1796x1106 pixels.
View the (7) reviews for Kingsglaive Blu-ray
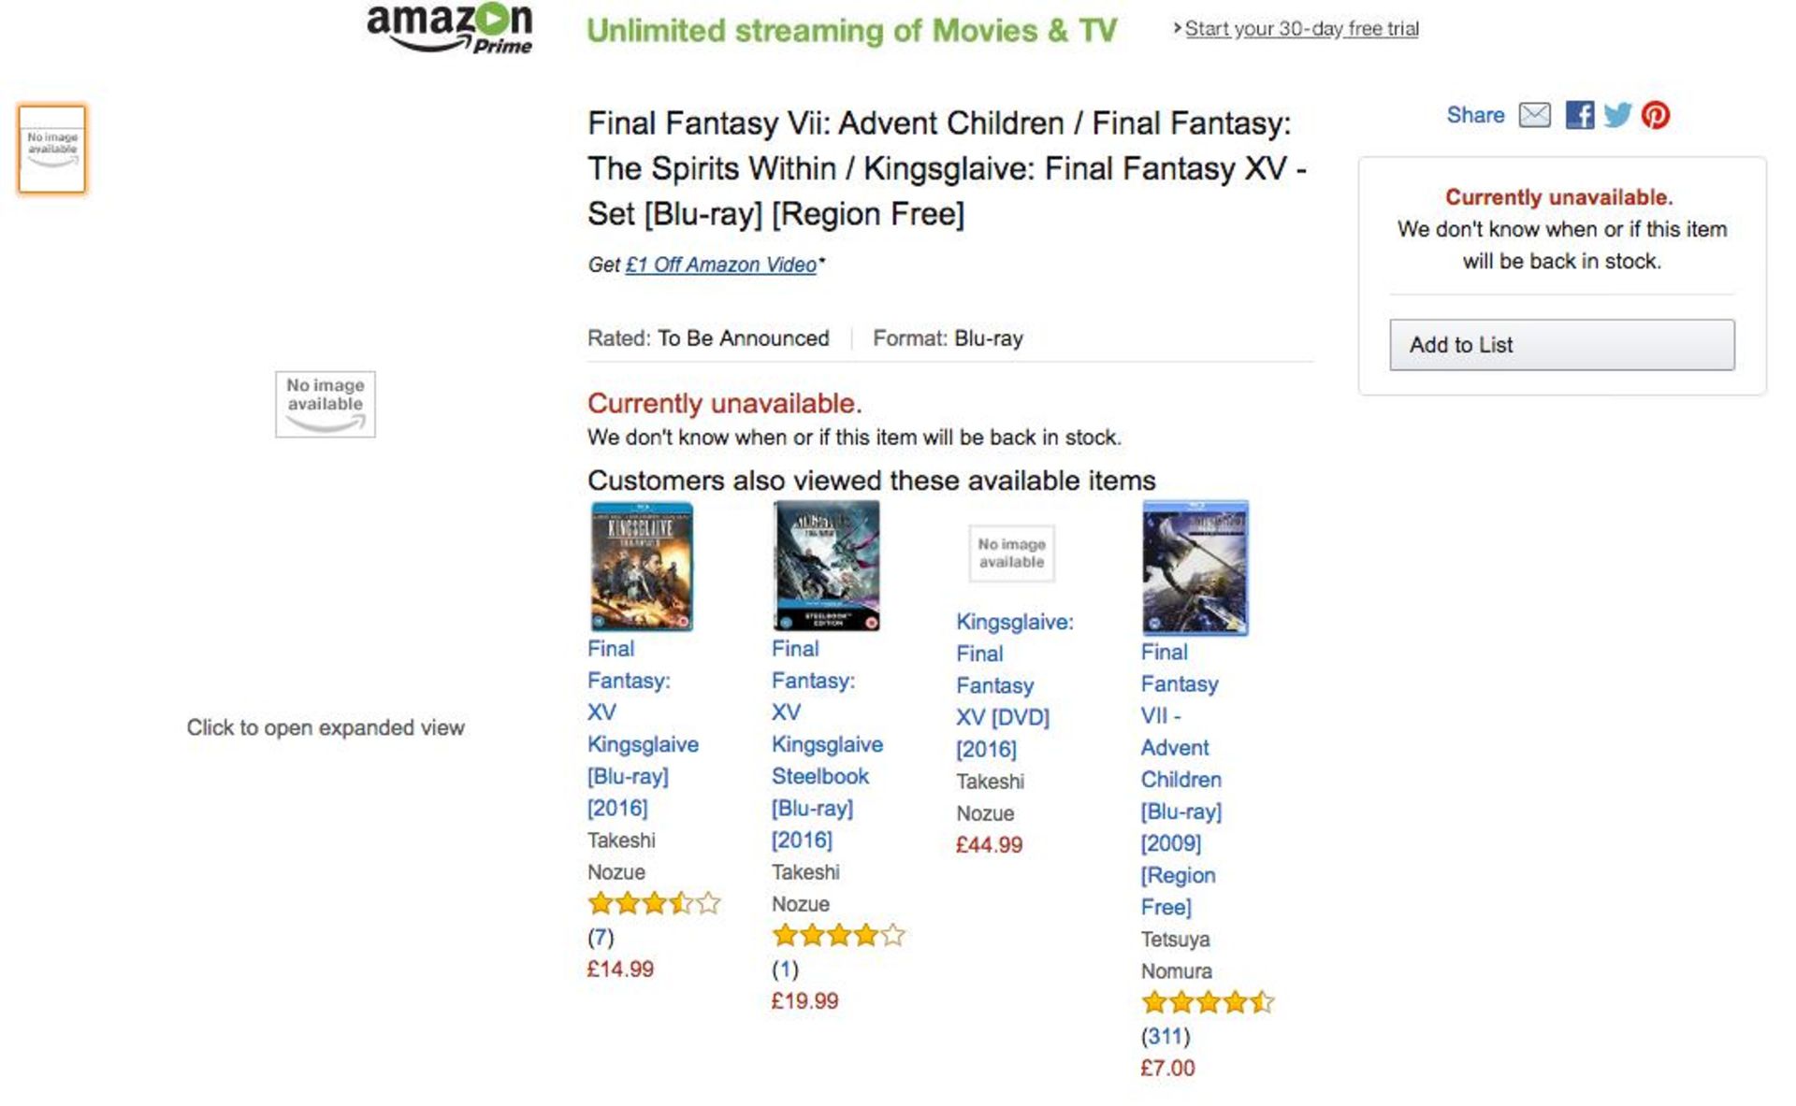click(x=601, y=937)
